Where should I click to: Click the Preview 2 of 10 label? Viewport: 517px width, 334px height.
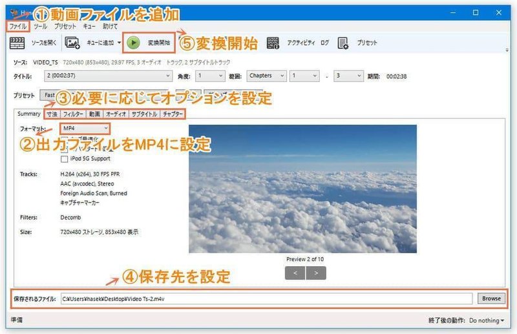(305, 260)
